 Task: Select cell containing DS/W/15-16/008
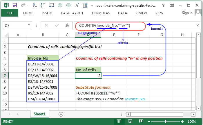[x=43, y=87]
